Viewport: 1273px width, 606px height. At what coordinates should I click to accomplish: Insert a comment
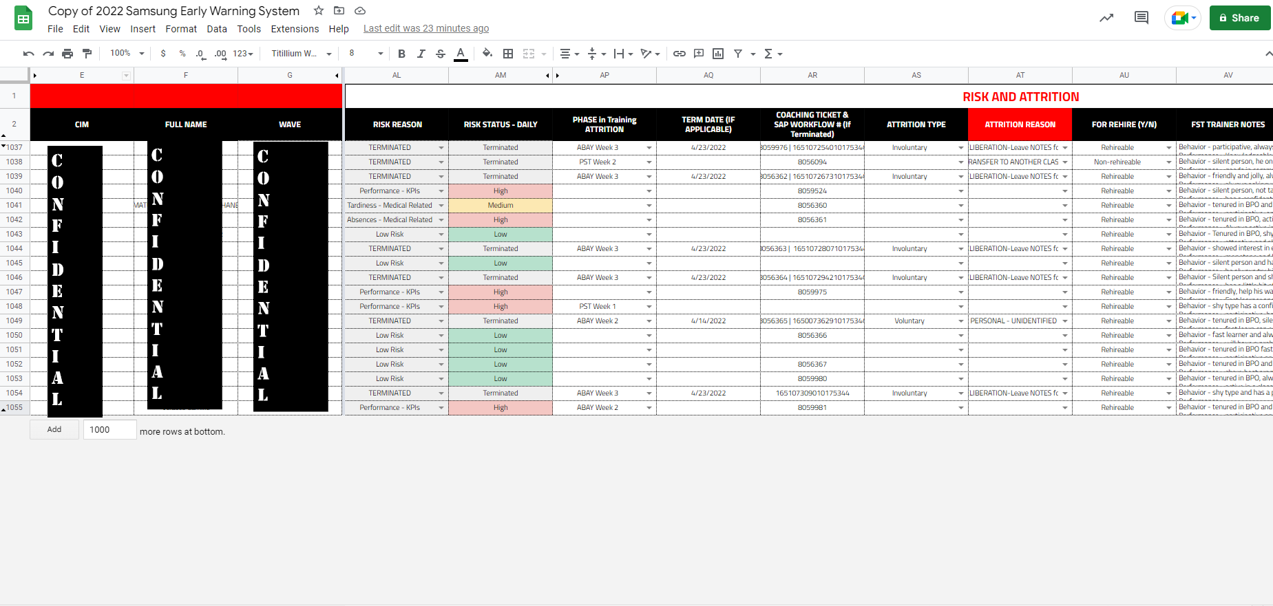tap(699, 54)
